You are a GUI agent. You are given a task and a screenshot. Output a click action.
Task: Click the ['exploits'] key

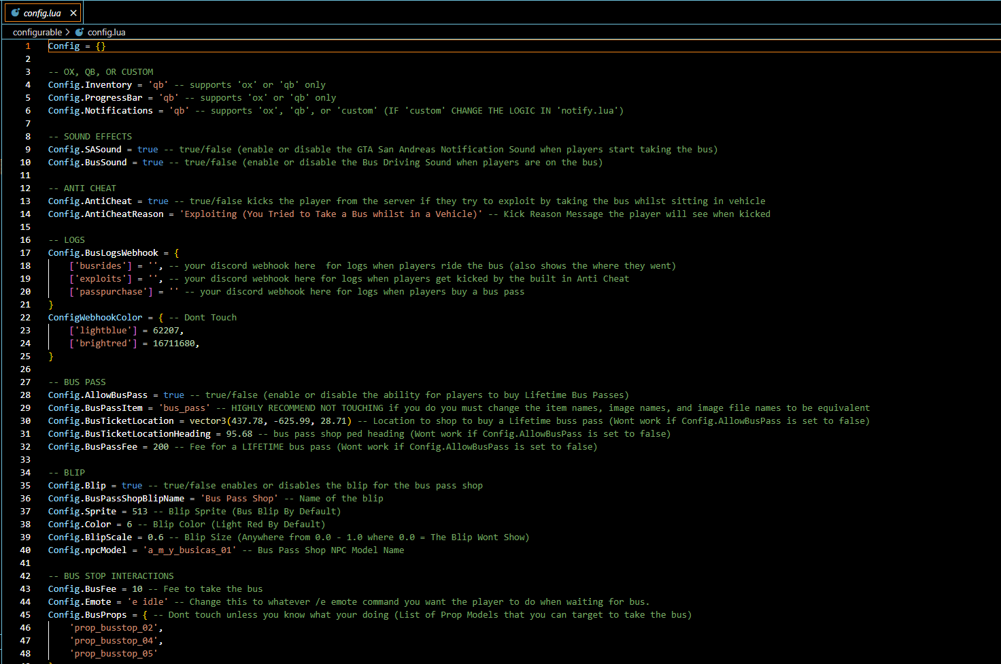101,279
